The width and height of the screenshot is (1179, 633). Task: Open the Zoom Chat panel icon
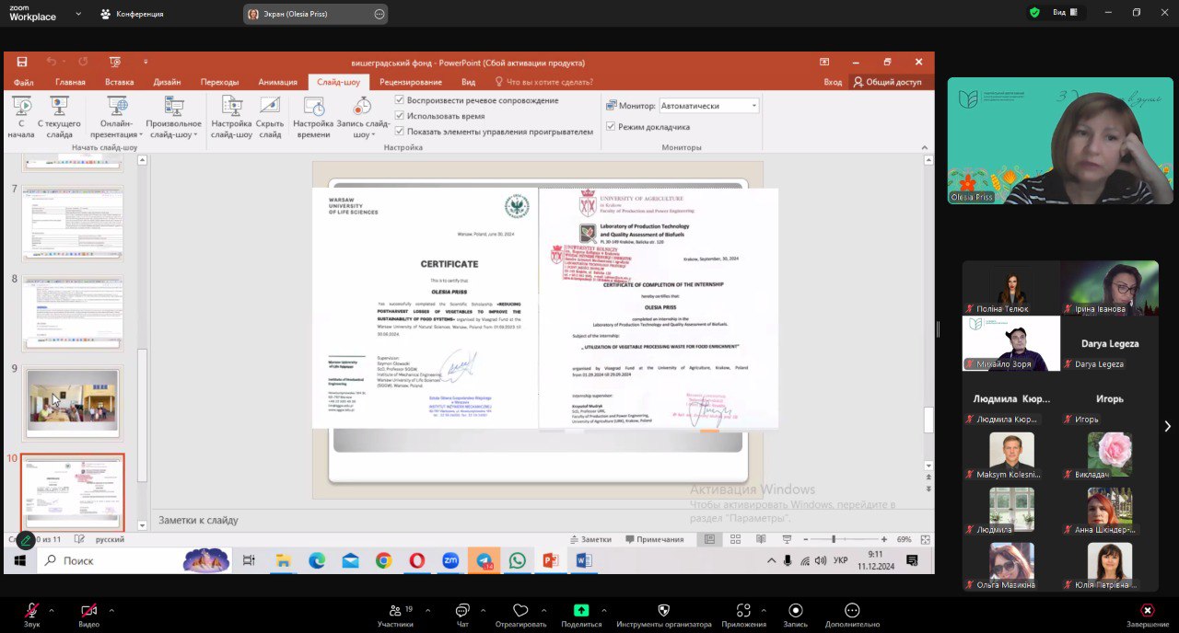[462, 610]
